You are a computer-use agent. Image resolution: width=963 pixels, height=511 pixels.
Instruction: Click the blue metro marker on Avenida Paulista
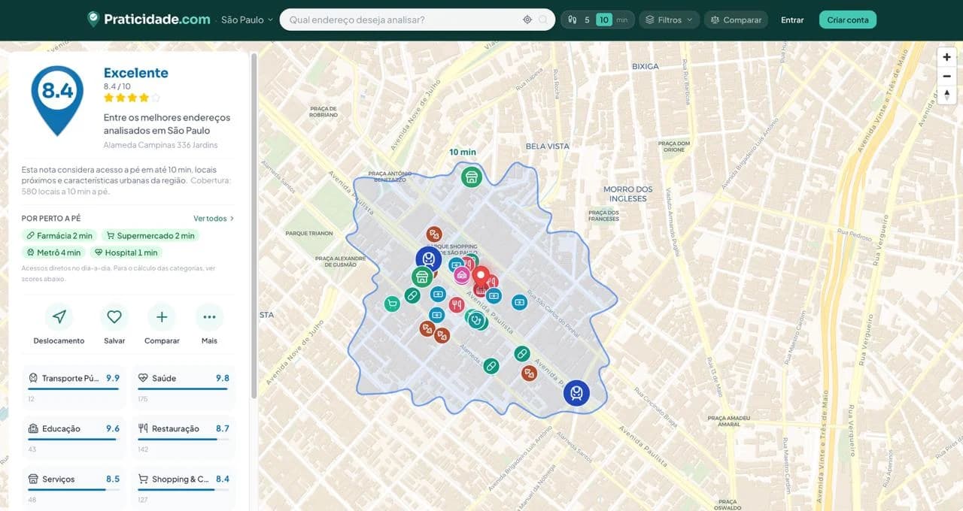pyautogui.click(x=576, y=392)
